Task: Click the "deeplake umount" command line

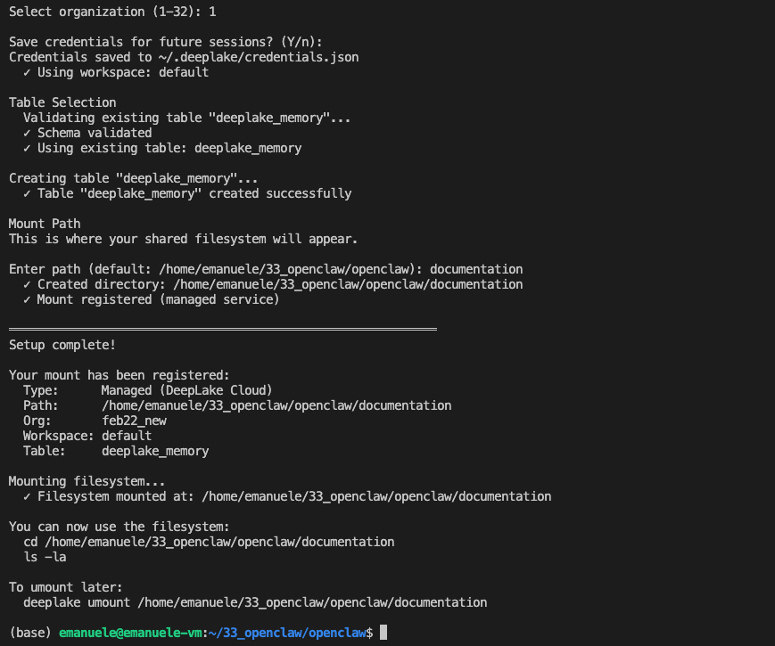Action: coord(255,602)
